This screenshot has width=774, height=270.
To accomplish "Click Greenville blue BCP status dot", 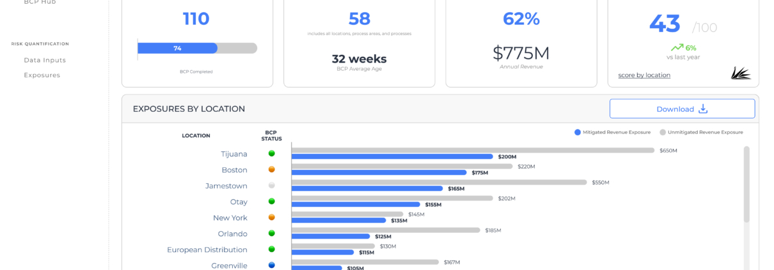I will click(272, 266).
